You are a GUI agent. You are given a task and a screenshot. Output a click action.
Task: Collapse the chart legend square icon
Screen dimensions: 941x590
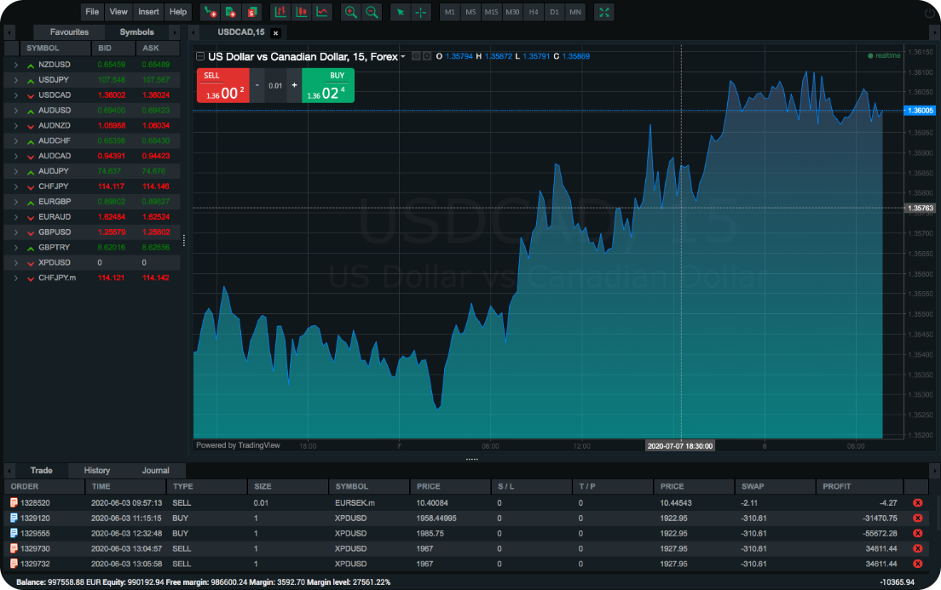(x=200, y=56)
